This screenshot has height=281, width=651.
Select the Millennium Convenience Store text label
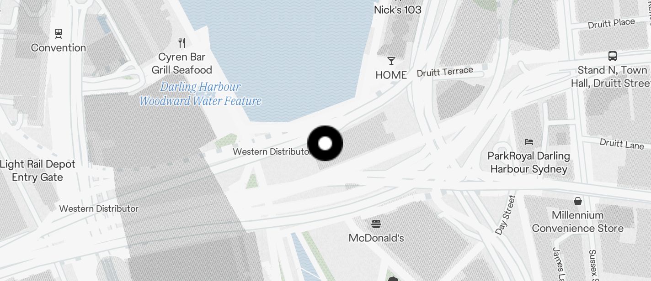click(x=578, y=222)
